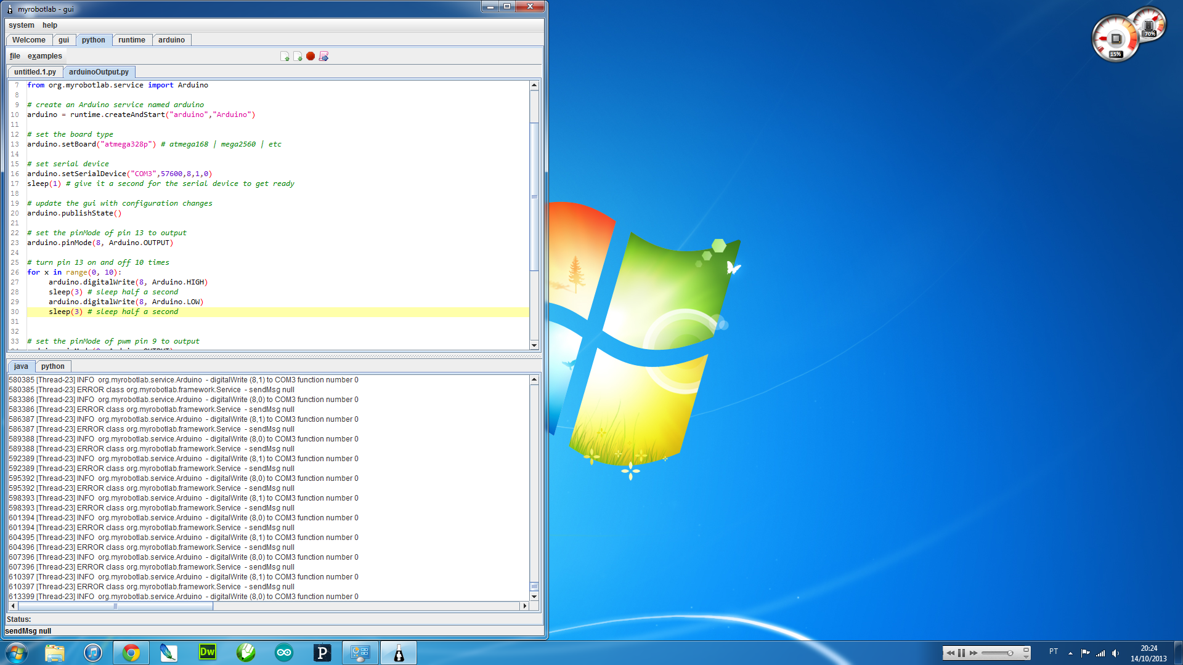
Task: Click the console scroll down arrow
Action: point(534,596)
